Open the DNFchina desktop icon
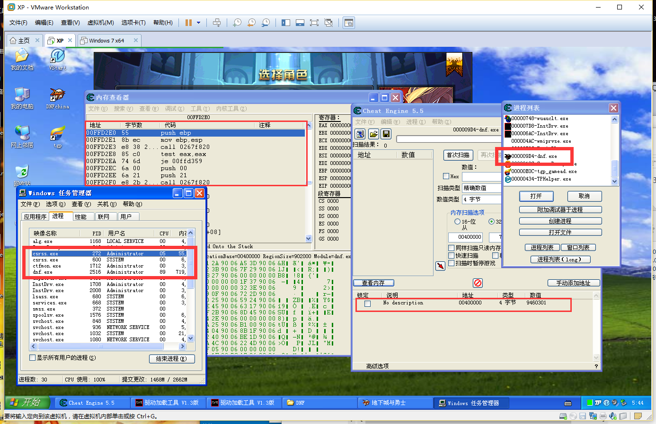The width and height of the screenshot is (656, 424). [58, 98]
